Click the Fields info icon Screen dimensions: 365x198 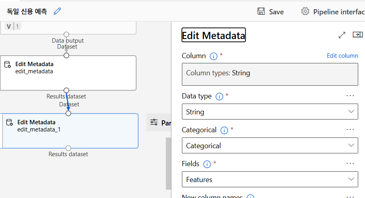(207, 164)
